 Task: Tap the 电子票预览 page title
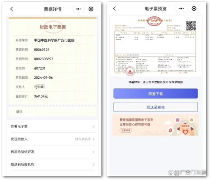tap(156, 8)
